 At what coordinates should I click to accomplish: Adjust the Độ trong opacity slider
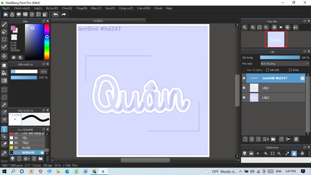click(x=280, y=57)
